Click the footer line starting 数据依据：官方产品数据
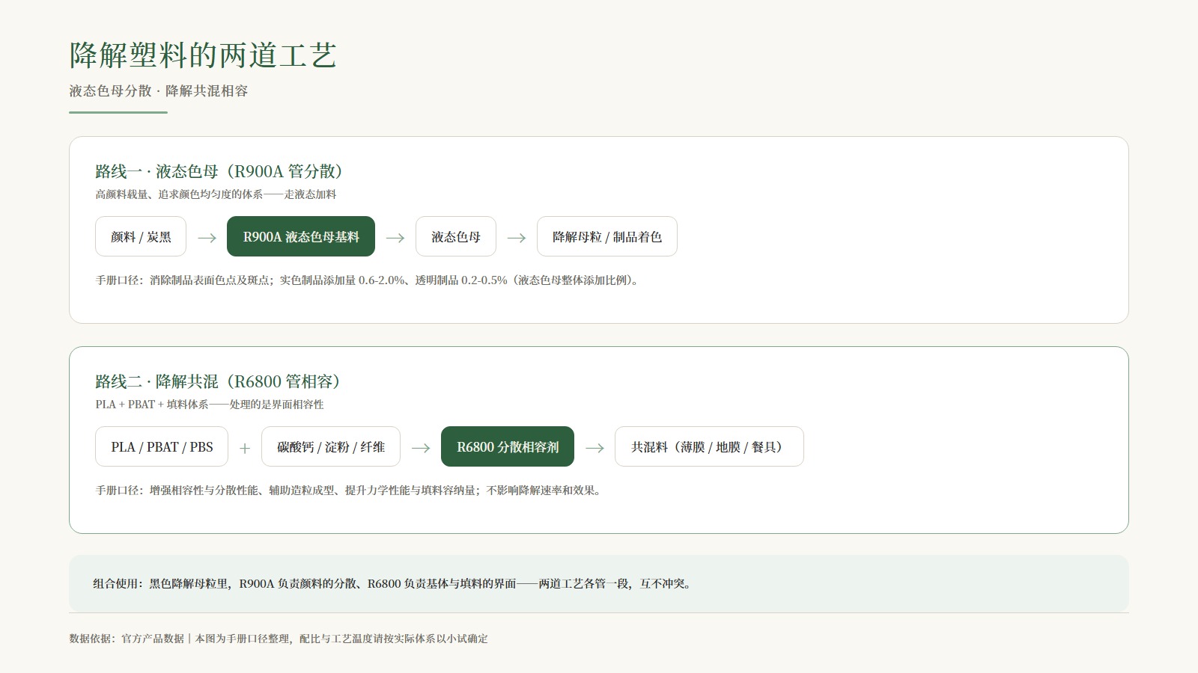The width and height of the screenshot is (1198, 673). coord(279,639)
